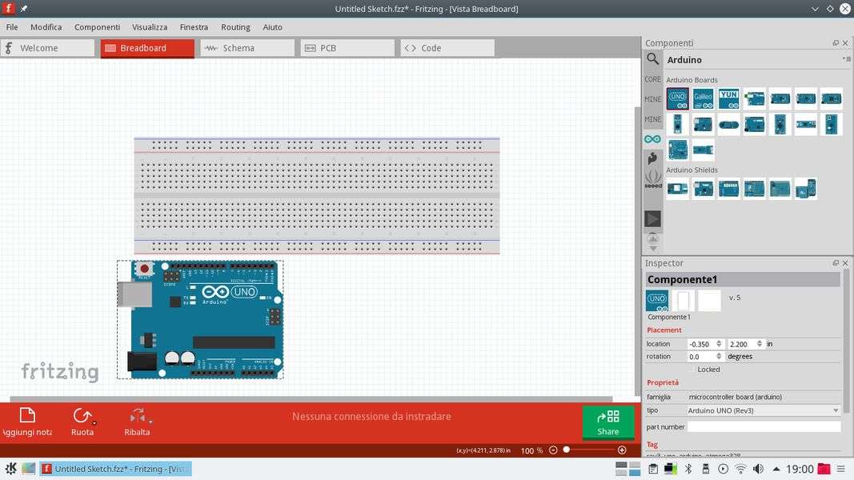Screen dimensions: 854x480
Task: Click the Ruota rotate icon
Action: coord(82,416)
